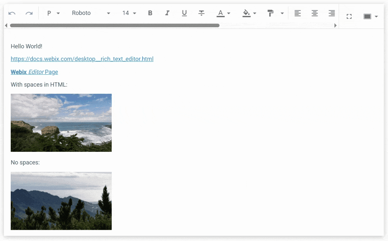Toggle bold formatting
388x241 pixels.
[x=150, y=13]
